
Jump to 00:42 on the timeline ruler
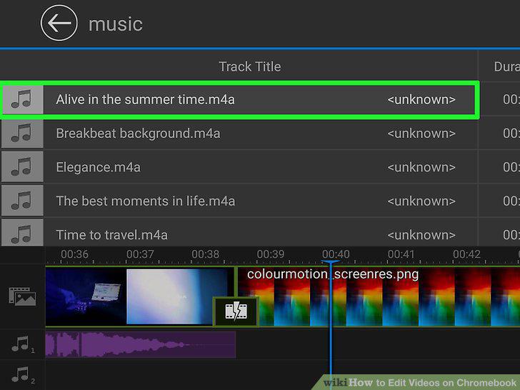coord(466,254)
